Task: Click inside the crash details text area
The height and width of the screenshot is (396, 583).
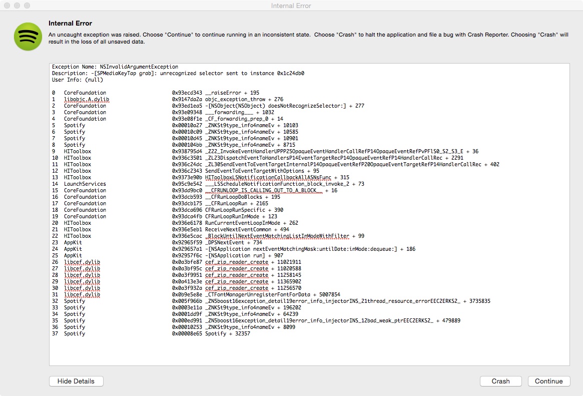Action: [x=300, y=350]
